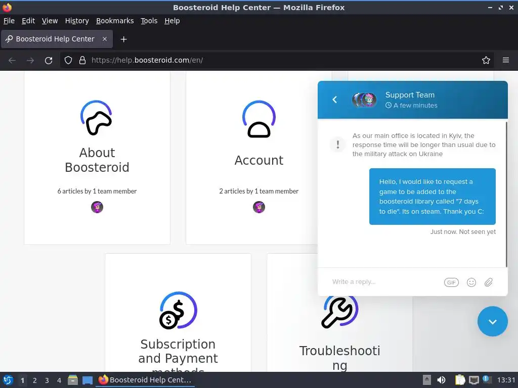This screenshot has width=518, height=388.
Task: Click the Subscription dollar coins icon
Action: coord(178,311)
